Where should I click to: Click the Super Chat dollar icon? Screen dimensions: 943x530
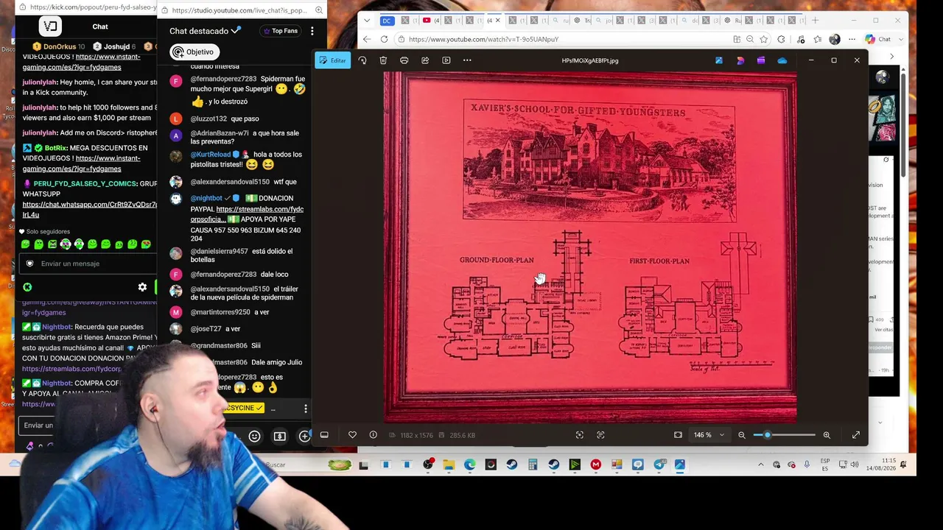click(280, 437)
